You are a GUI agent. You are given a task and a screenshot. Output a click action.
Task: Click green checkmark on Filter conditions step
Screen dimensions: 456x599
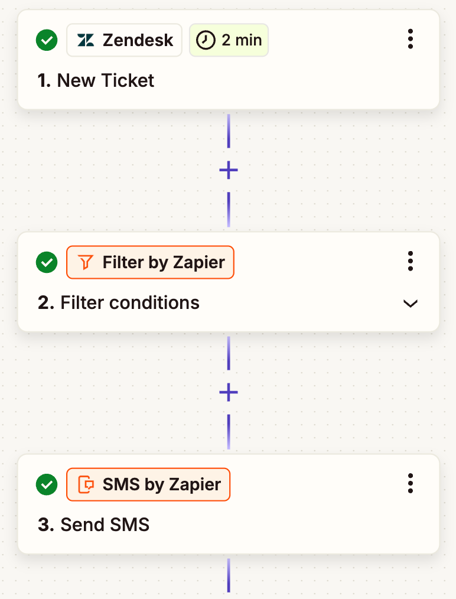47,262
